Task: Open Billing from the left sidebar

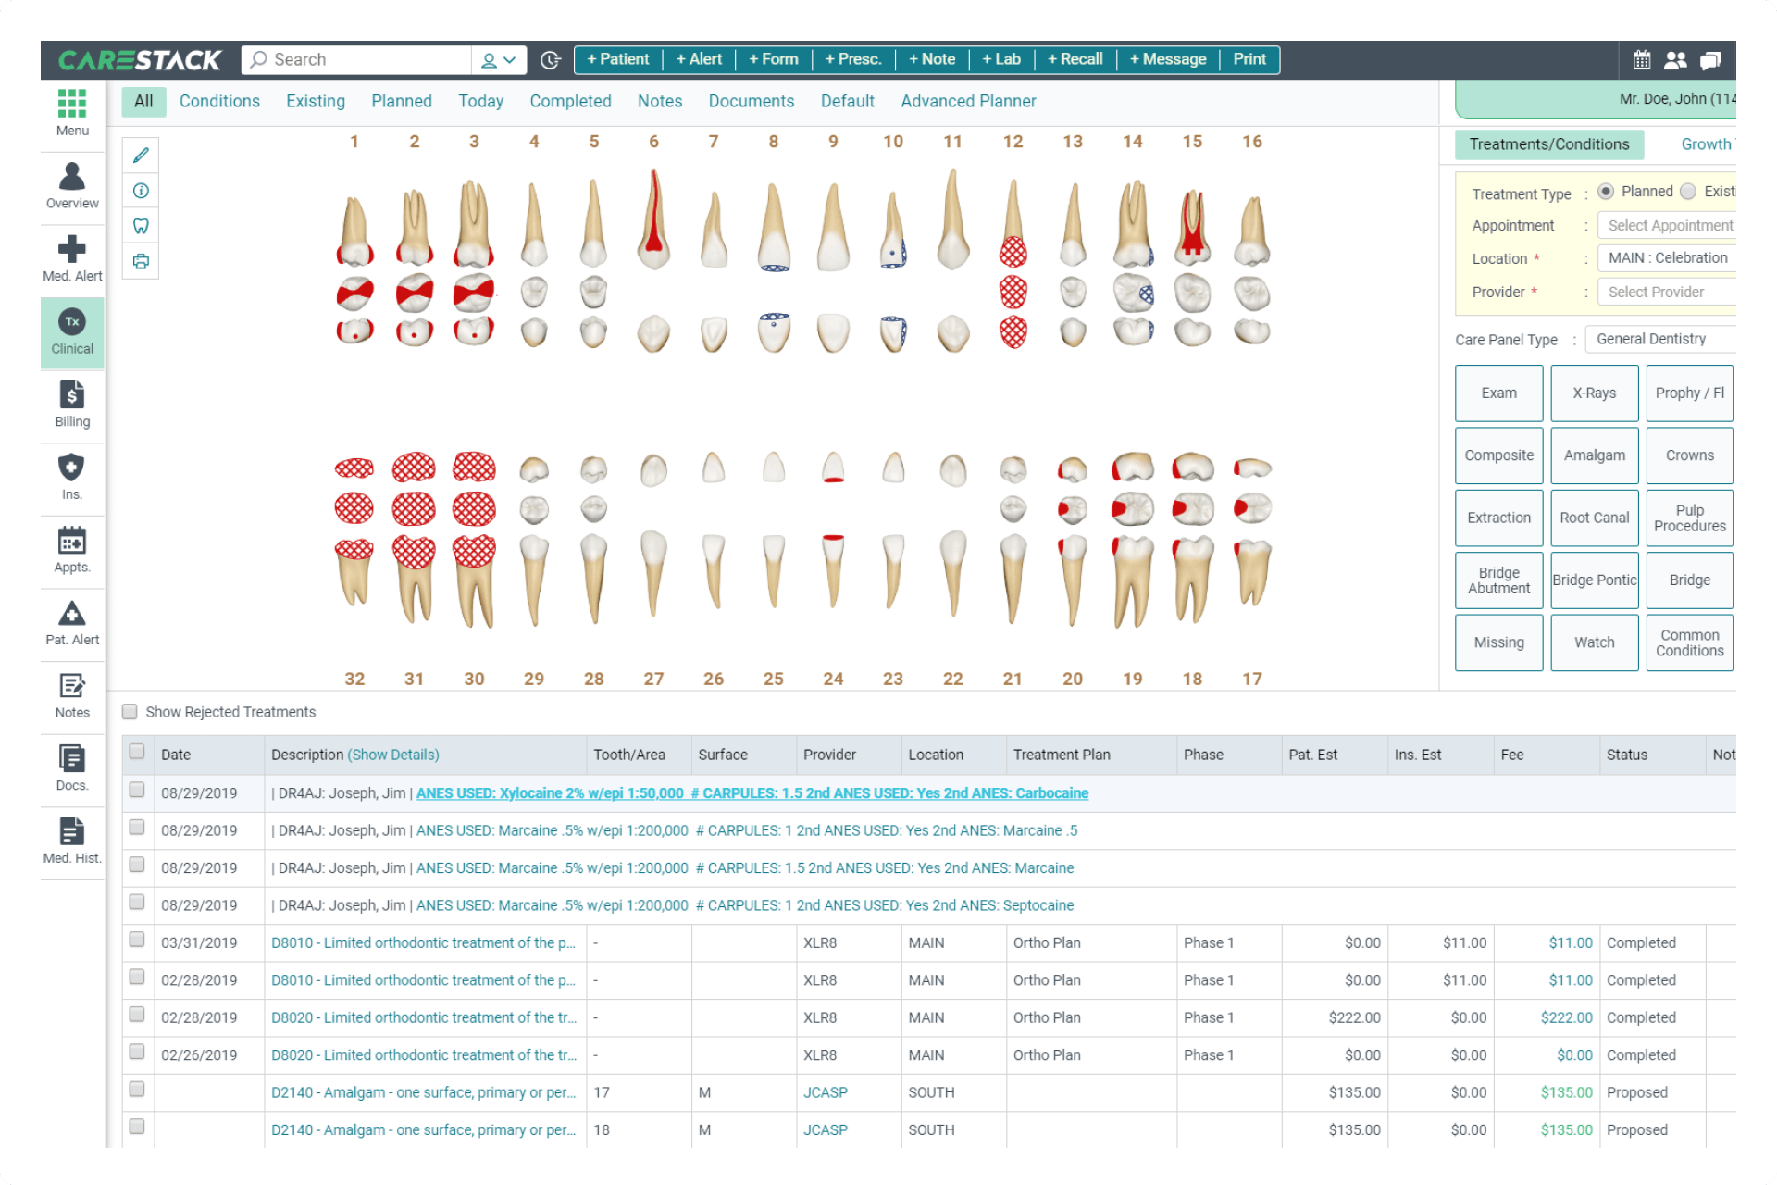Action: 71,405
